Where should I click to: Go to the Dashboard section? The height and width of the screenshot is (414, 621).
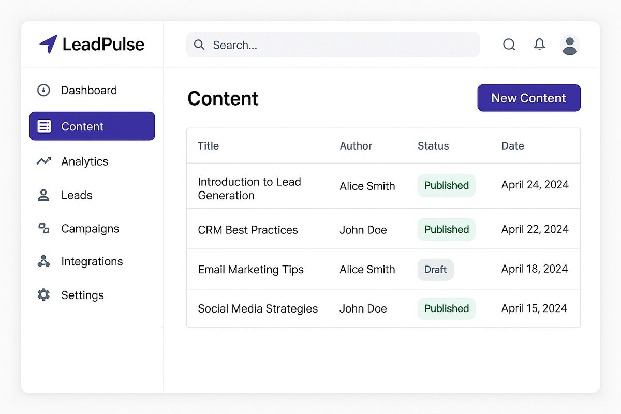89,90
